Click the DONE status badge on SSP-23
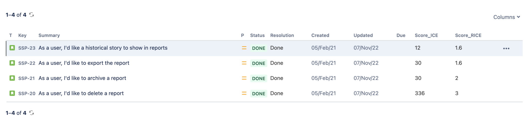Viewport: 528px width, 122px height. click(x=258, y=48)
